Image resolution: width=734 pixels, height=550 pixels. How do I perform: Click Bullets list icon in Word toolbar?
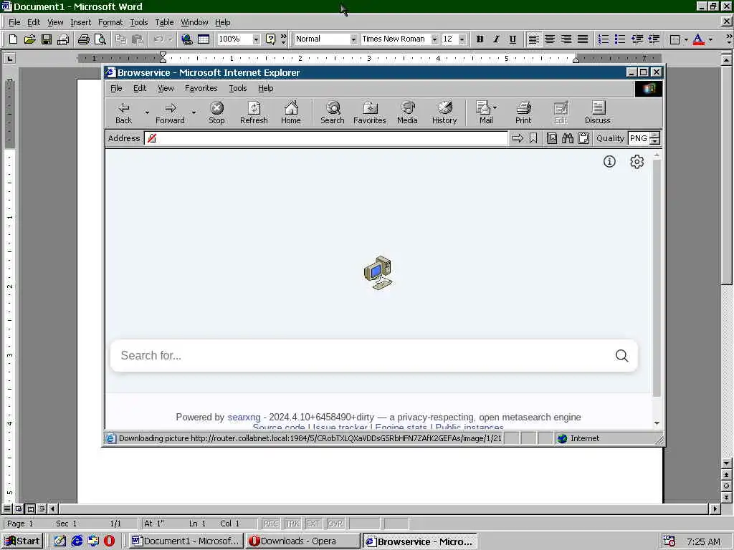click(x=620, y=39)
